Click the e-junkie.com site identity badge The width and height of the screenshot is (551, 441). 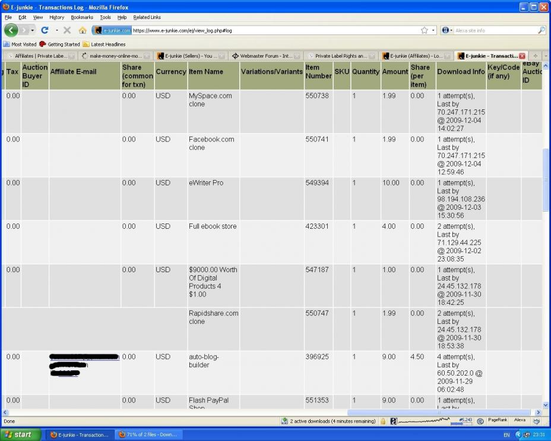click(x=112, y=30)
